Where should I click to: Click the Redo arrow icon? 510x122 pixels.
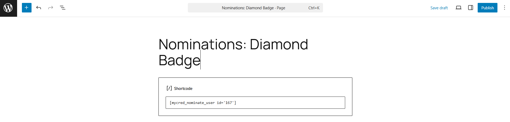point(50,8)
